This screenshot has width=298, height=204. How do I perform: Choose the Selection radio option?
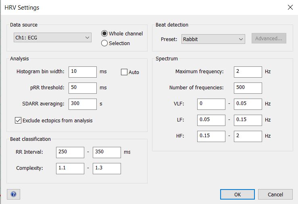[x=104, y=43]
